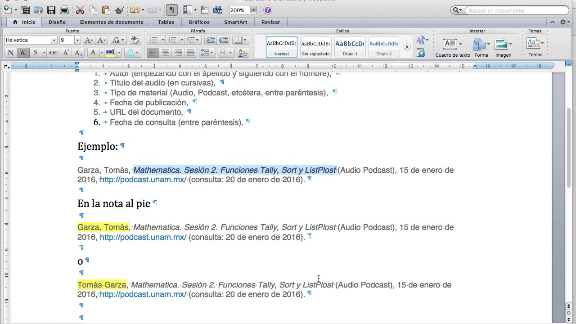Toggle the paragraph marks ¶ button
The image size is (576, 324).
[x=171, y=10]
